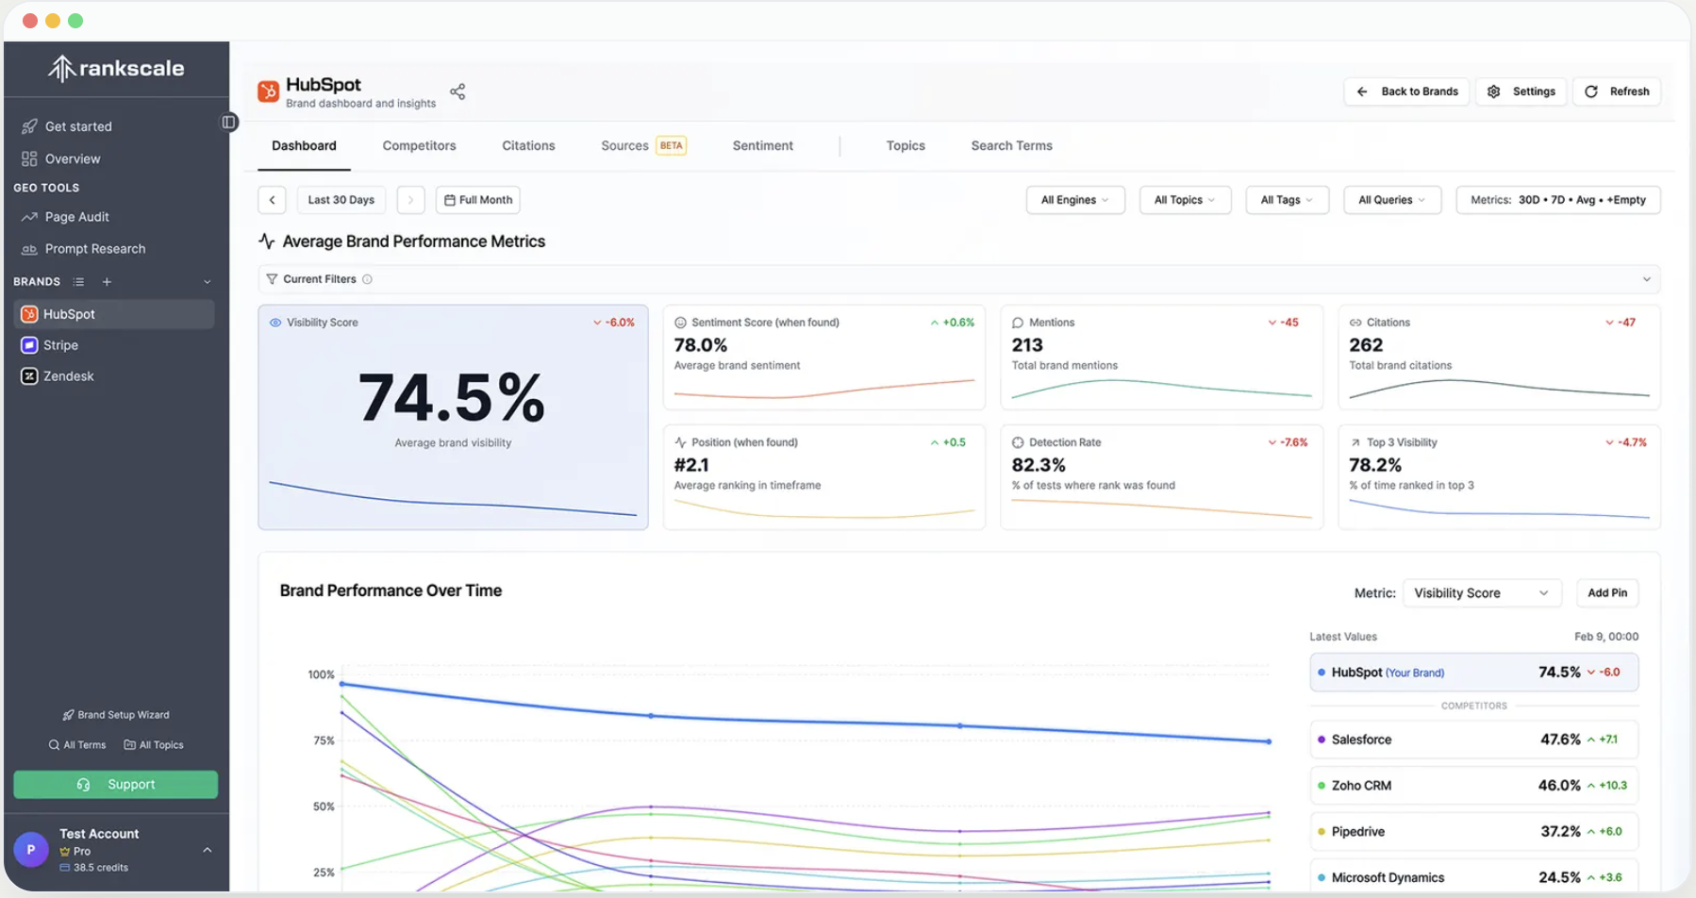Screen dimensions: 1696x898
Task: Select HubSpot brand in the sidebar
Action: click(114, 314)
